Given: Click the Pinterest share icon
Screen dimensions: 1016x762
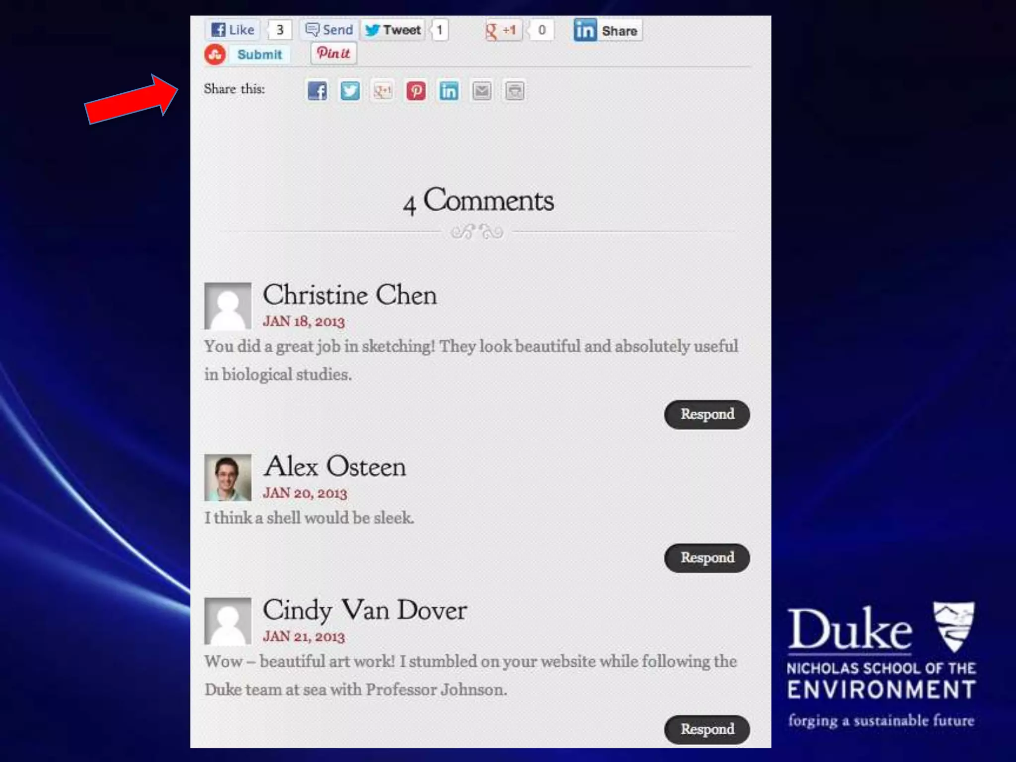Looking at the screenshot, I should click(x=416, y=91).
